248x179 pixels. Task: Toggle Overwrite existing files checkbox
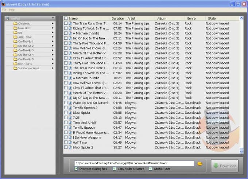(76, 169)
